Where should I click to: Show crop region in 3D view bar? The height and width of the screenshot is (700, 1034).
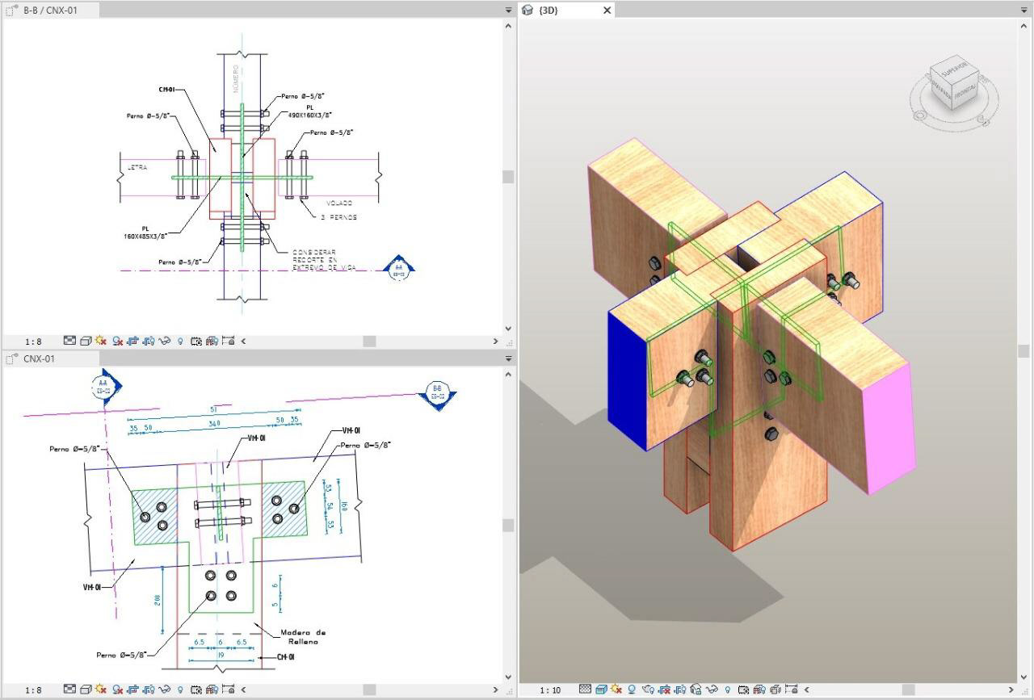click(x=679, y=690)
